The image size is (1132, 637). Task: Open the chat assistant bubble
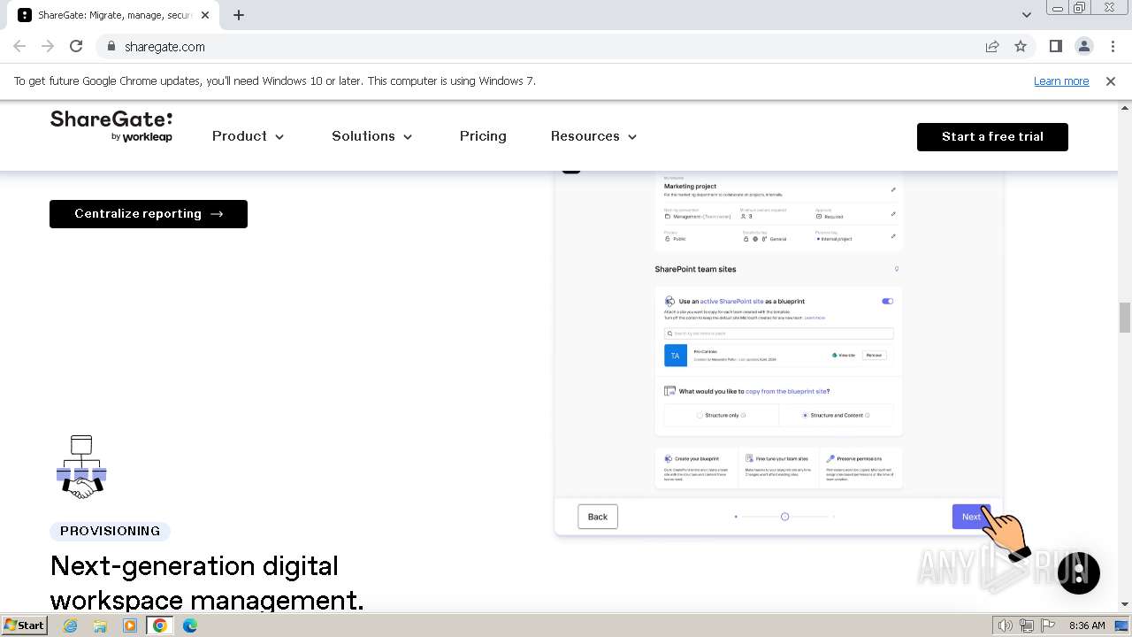point(1078,573)
